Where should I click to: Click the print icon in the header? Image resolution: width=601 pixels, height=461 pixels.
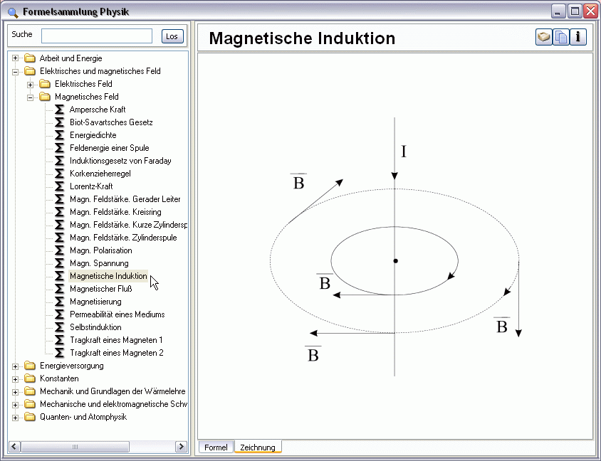[544, 37]
